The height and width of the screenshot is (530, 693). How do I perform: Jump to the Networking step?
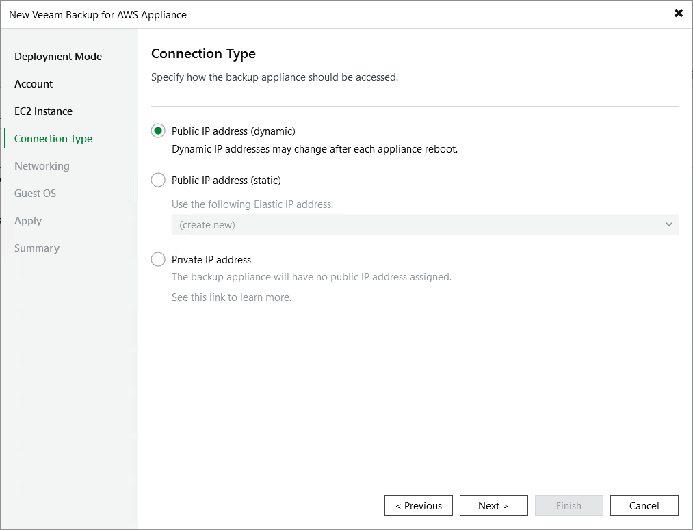[42, 165]
